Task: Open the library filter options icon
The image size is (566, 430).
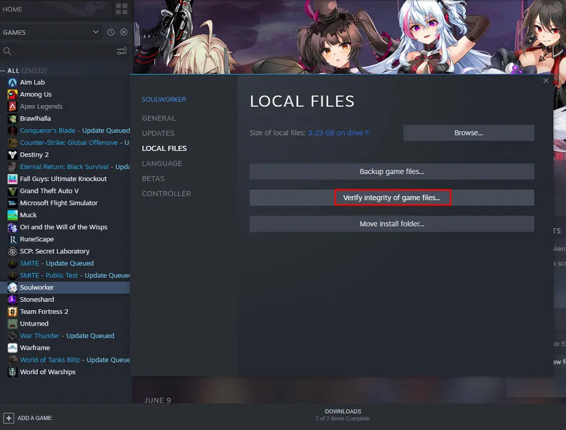Action: (x=122, y=51)
